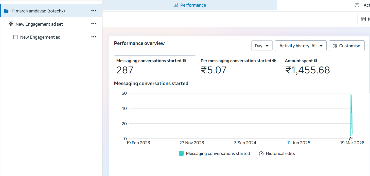370x176 pixels.
Task: Click the Amount spent label
Action: pos(299,61)
